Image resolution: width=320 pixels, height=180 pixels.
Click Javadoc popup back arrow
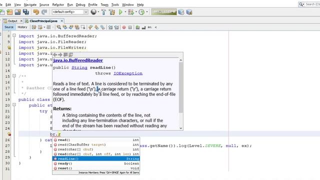(x=55, y=54)
